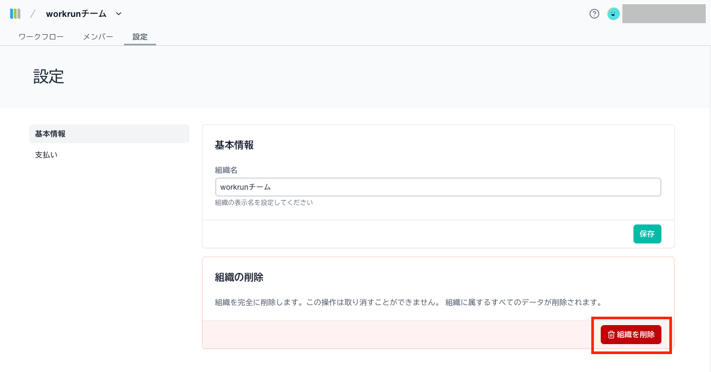Focus the 組織名 text input field
711x372 pixels.
click(438, 187)
